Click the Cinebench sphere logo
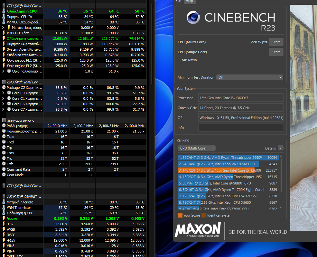This screenshot has height=257, width=317. pos(193,17)
